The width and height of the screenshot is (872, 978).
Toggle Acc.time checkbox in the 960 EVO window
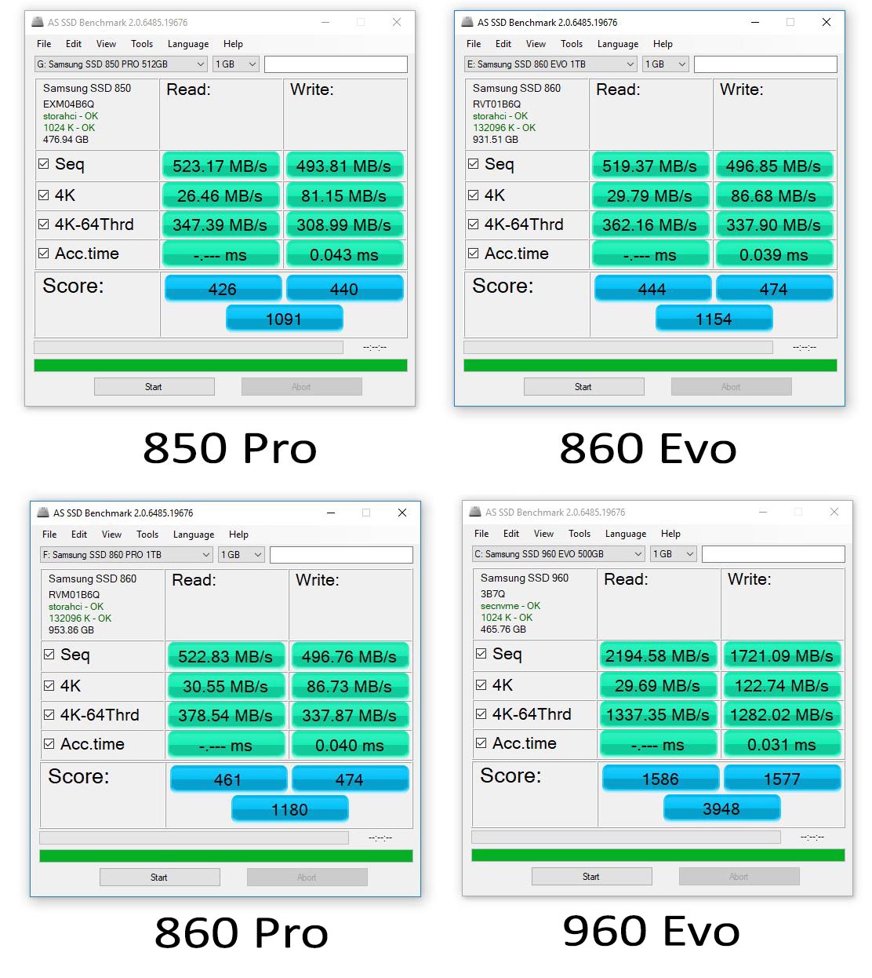click(481, 743)
